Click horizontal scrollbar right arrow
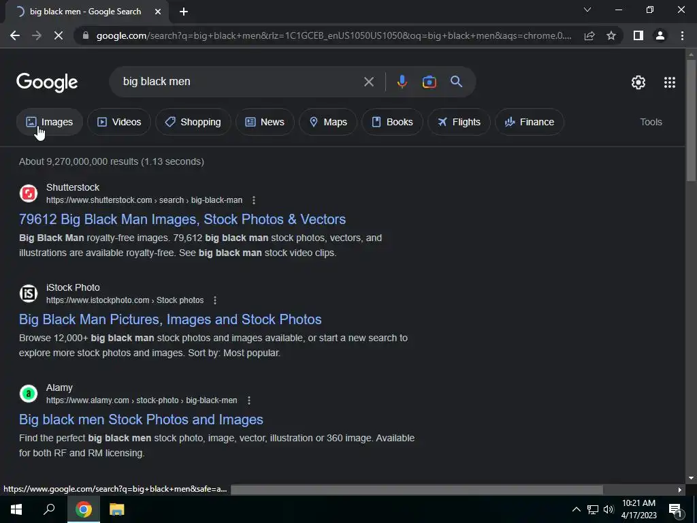This screenshot has height=523, width=697. click(x=680, y=490)
